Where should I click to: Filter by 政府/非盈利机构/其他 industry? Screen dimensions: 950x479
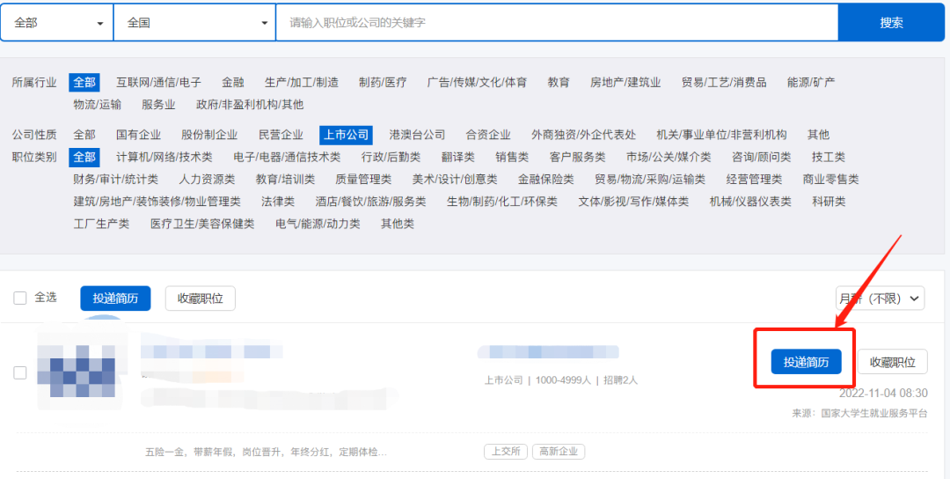click(250, 105)
